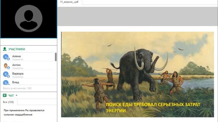The image size is (218, 122).
Task: Click the chat speech bubble icon
Action: 5,96
